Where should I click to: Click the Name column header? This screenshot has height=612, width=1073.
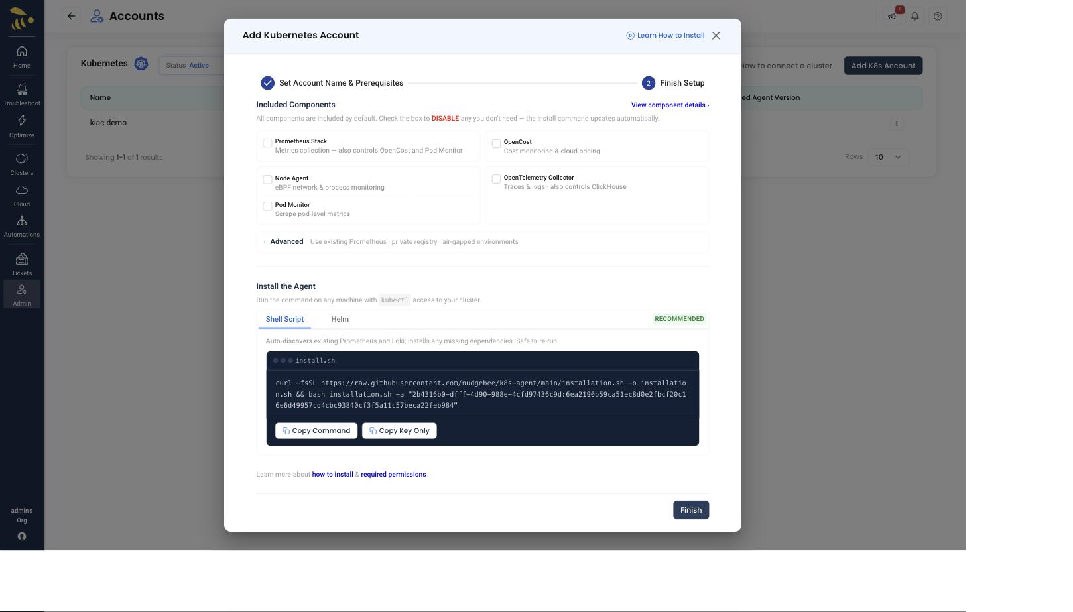pyautogui.click(x=100, y=98)
